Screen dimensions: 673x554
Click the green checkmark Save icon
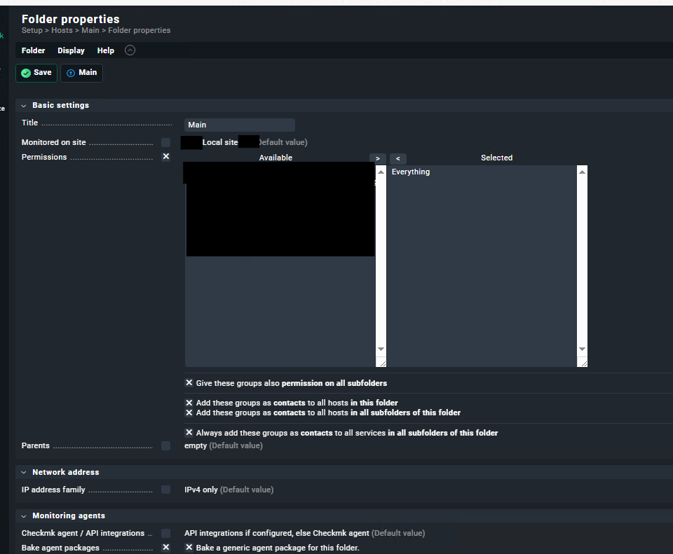tap(26, 73)
